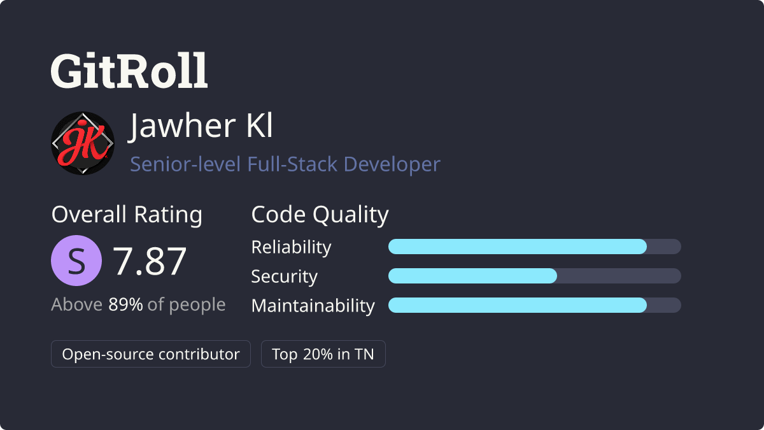Open the JK profile avatar
The image size is (764, 430).
pyautogui.click(x=83, y=143)
